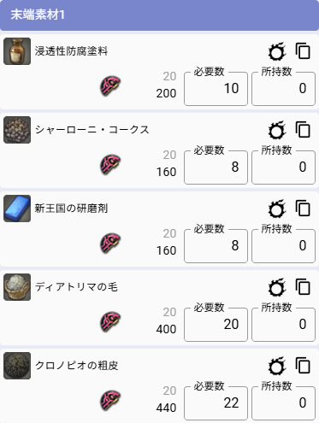The width and height of the screenshot is (319, 423).
Task: Select the 所持数 field for シャーローニ・コークス
Action: point(283,167)
